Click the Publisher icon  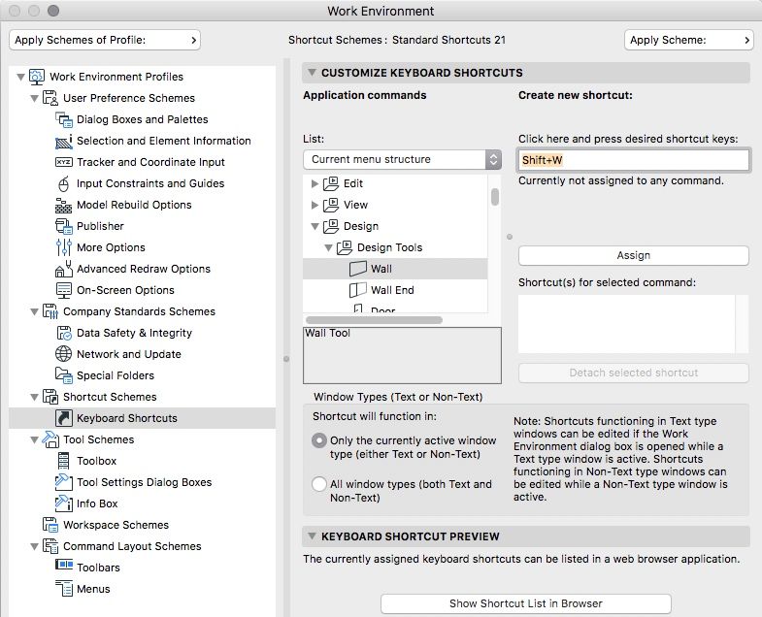tap(64, 226)
